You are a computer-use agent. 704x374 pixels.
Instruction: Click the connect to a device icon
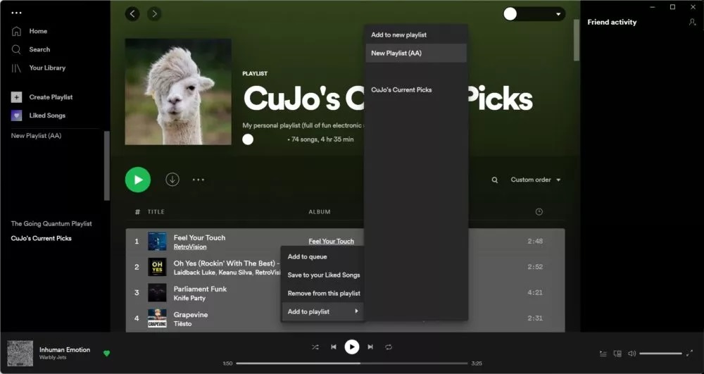click(617, 354)
